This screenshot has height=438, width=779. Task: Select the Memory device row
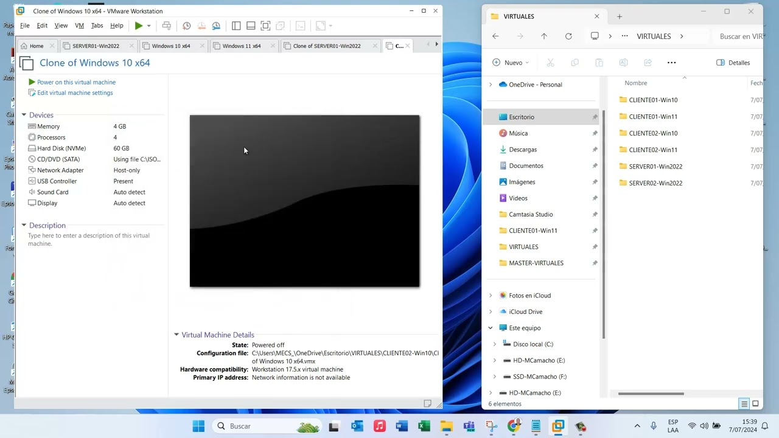coord(94,127)
